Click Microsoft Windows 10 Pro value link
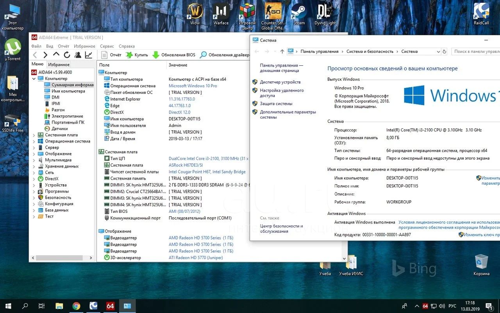 193,86
